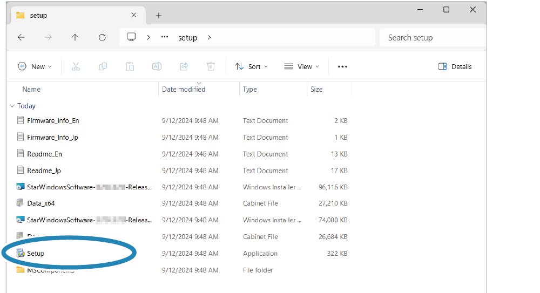Screen dimensions: 540x293
Task: Select the Setup application file
Action: click(x=36, y=253)
